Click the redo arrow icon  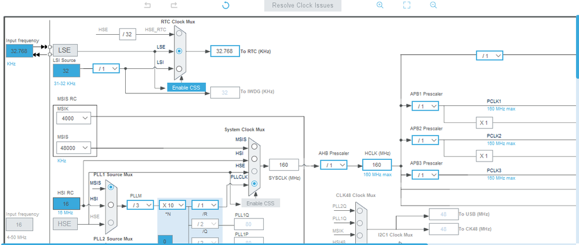[174, 5]
